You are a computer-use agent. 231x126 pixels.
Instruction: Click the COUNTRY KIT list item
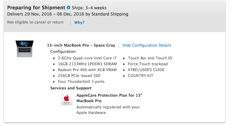141,76
